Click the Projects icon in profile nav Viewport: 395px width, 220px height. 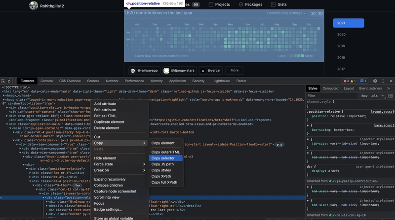[x=211, y=4]
